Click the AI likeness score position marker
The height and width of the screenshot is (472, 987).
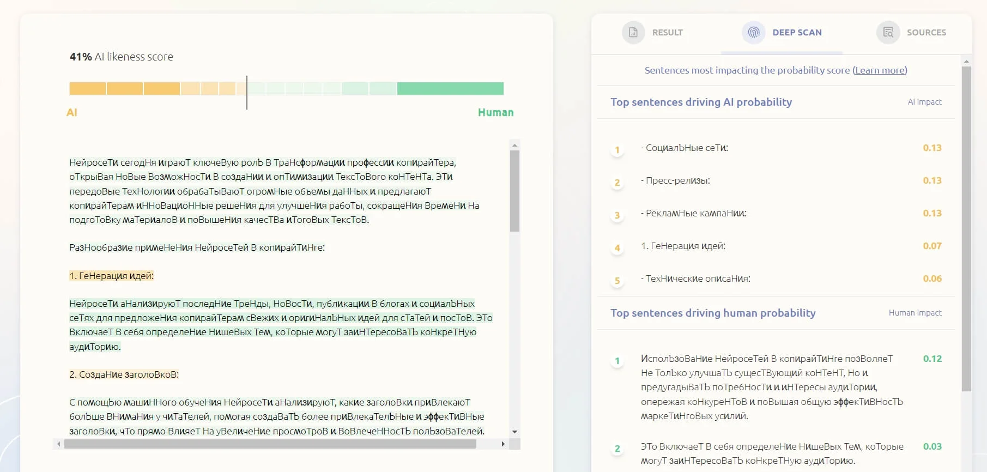coord(247,92)
